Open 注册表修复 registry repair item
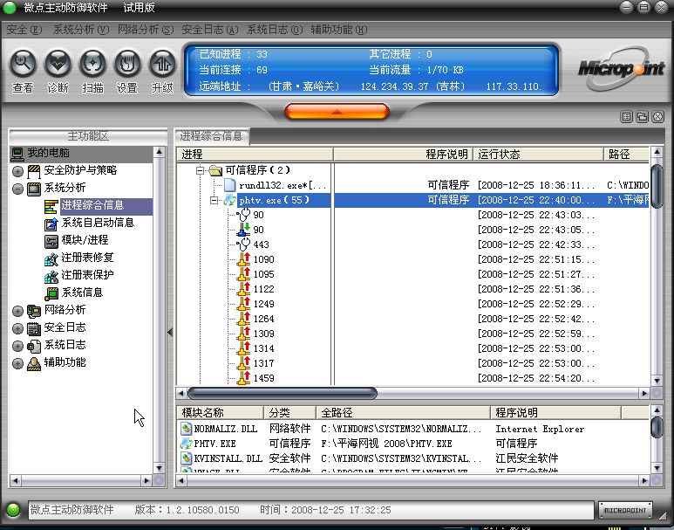The image size is (674, 530). pyautogui.click(x=87, y=258)
